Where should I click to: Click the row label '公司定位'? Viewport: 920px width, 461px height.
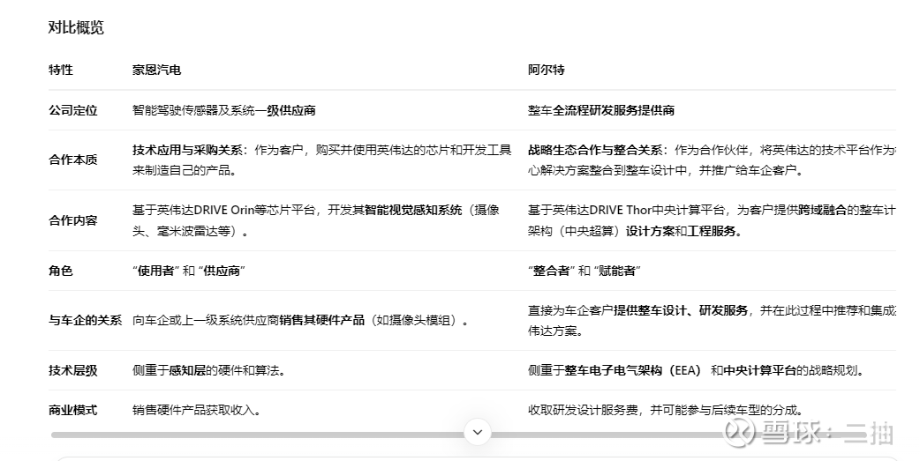(73, 110)
